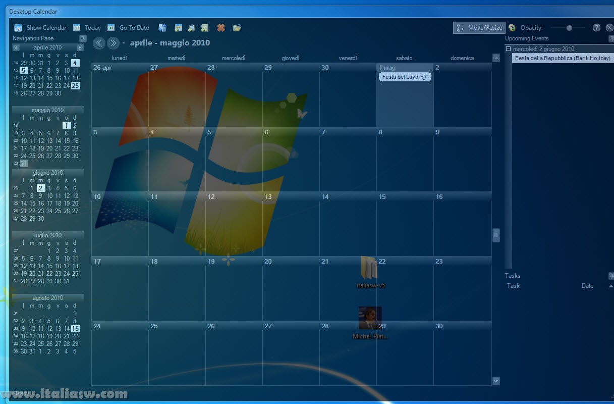This screenshot has height=404, width=614.
Task: Select the 26 apr day cell
Action: point(120,94)
